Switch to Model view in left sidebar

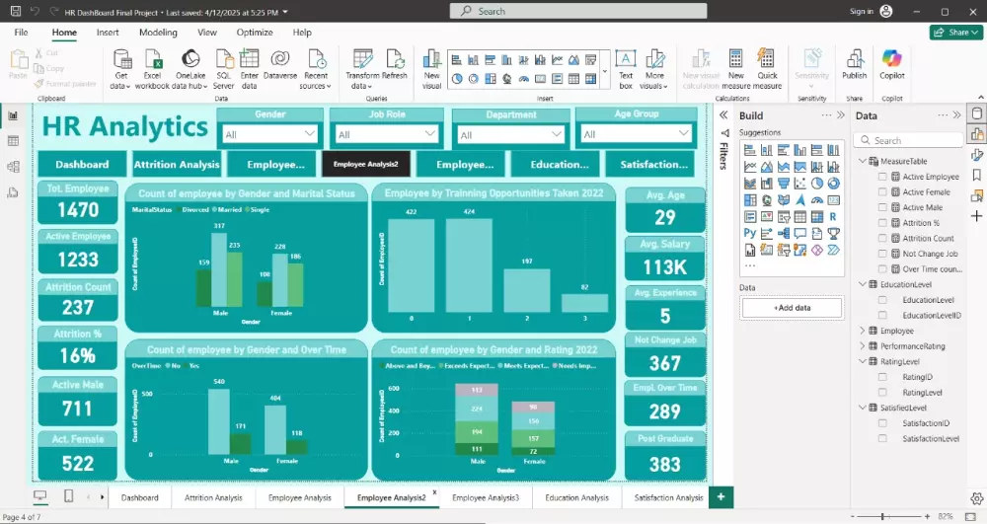pyautogui.click(x=13, y=167)
